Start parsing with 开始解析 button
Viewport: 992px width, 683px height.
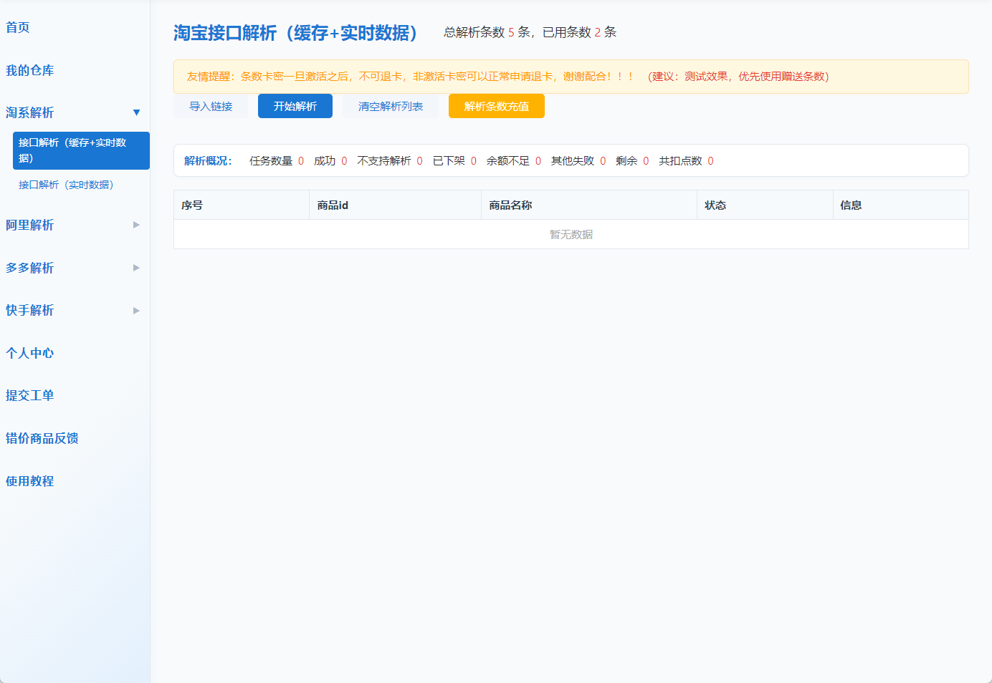(x=295, y=106)
